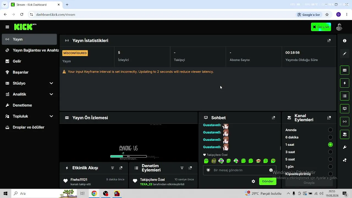The width and height of the screenshot is (352, 198).
Task: Toggle the lightning activity feed widget button
Action: click(345, 83)
